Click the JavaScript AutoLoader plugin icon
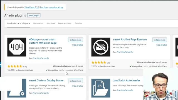178x100 pixels. coord(101,88)
